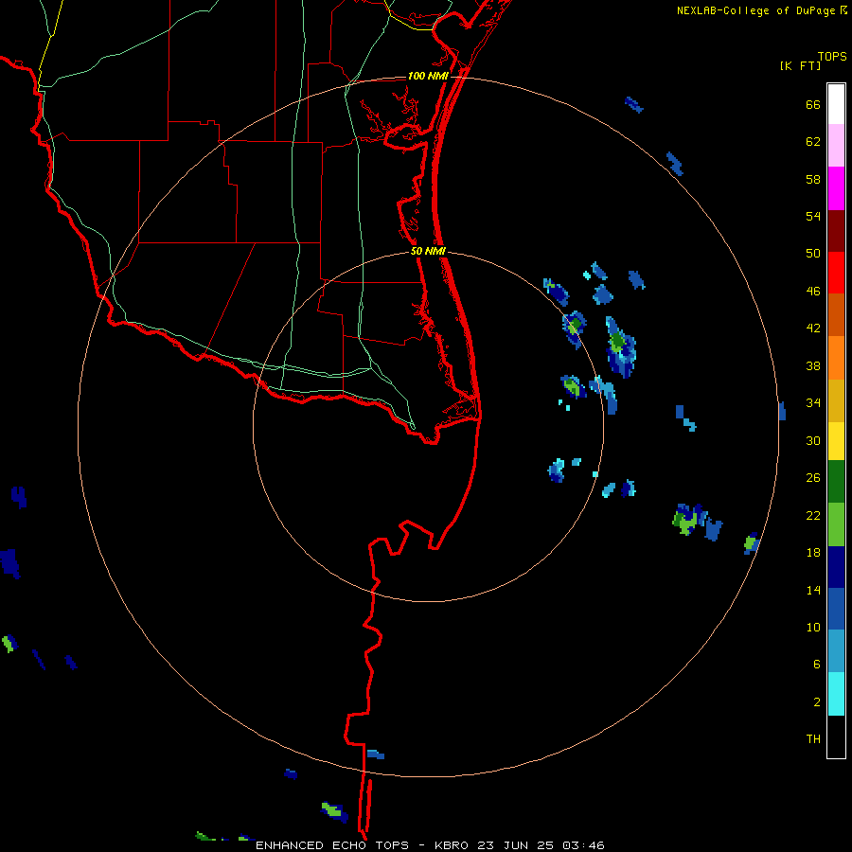Screen dimensions: 852x852
Task: Click the TH threshold legend label
Action: click(x=813, y=739)
